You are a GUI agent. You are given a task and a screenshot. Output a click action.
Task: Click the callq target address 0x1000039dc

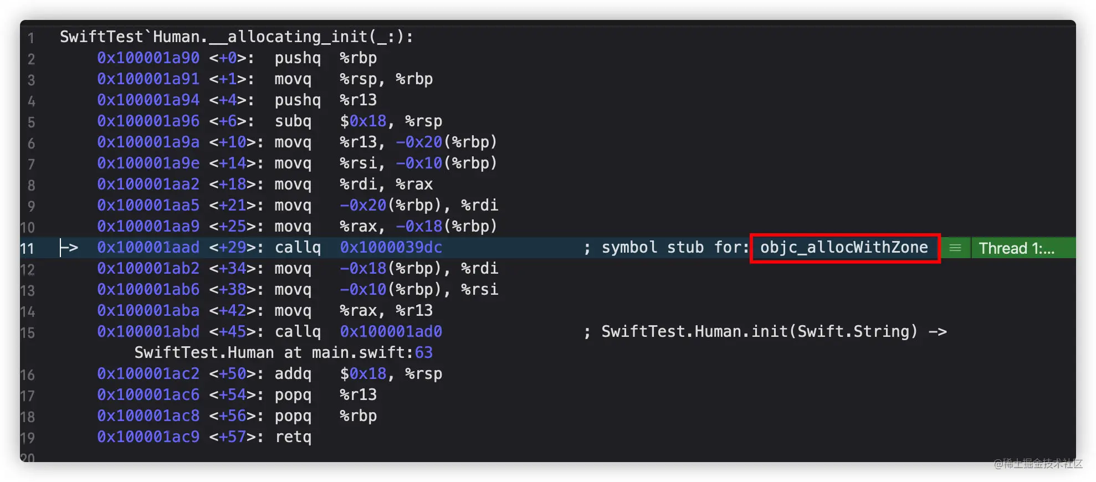point(391,248)
